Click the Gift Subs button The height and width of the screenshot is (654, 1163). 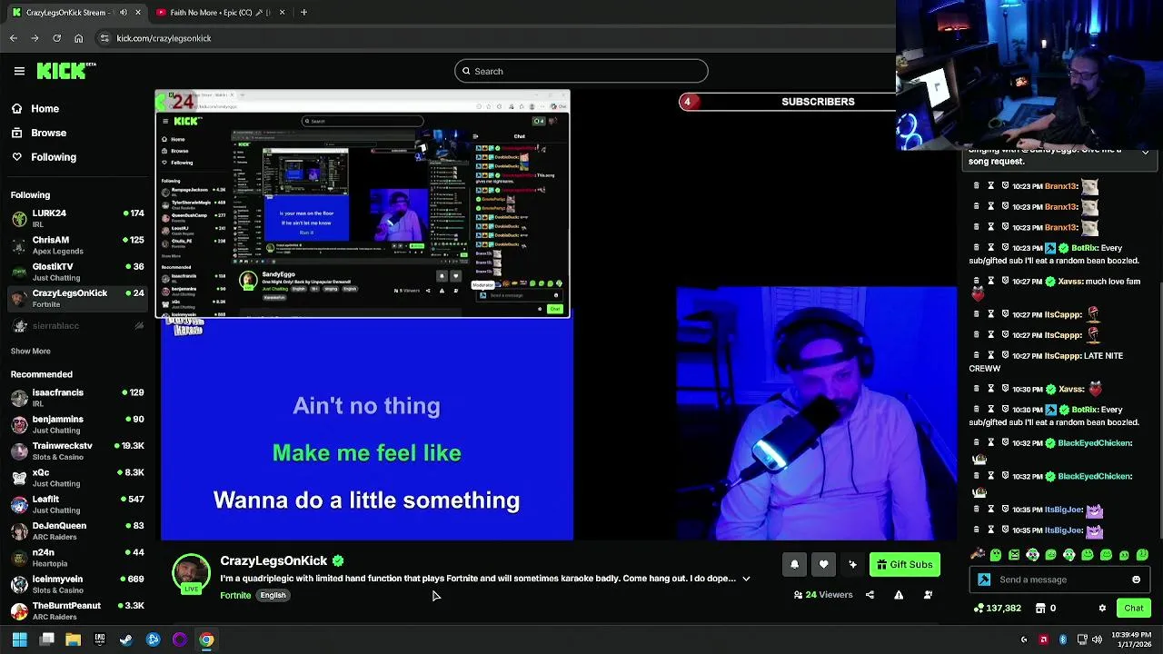tap(904, 564)
